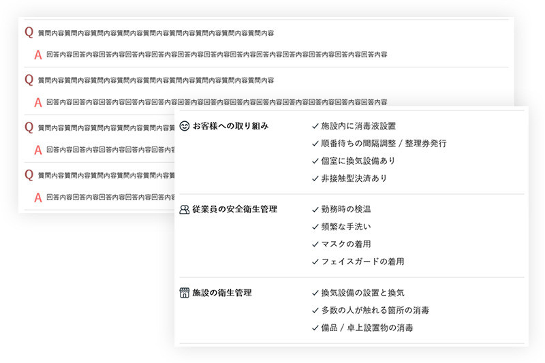Click the checkmark beside 勤務時の検温
This screenshot has width=545, height=363.
(315, 209)
